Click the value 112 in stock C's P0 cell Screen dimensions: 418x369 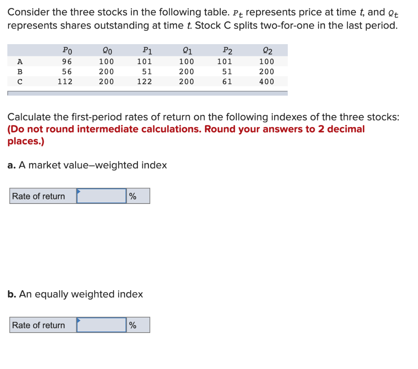[65, 81]
